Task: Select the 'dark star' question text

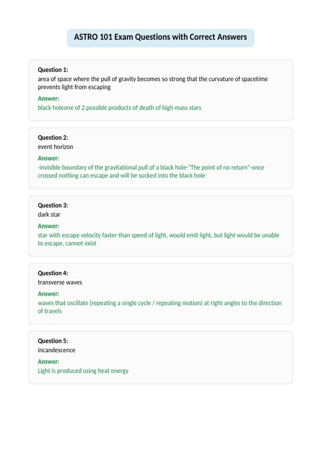Action: pyautogui.click(x=49, y=214)
